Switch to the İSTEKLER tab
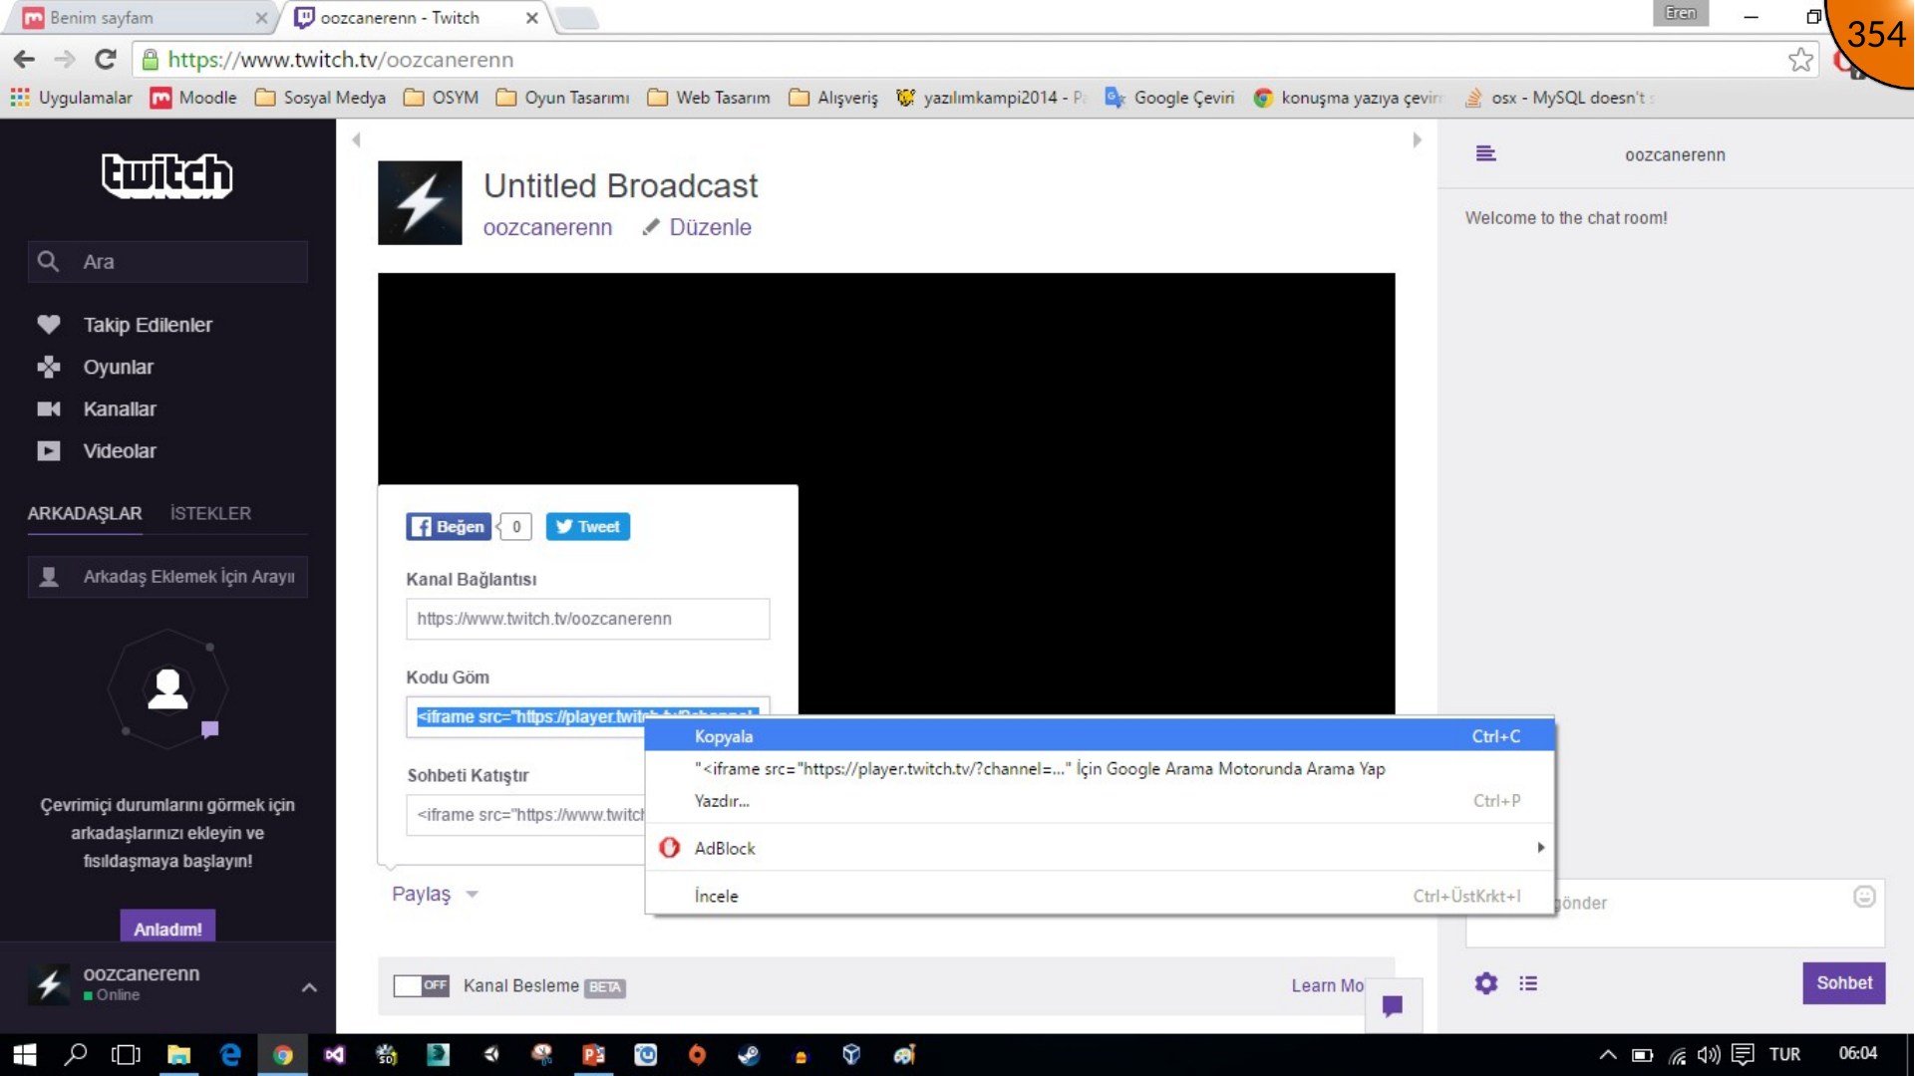1915x1076 pixels. 210,513
